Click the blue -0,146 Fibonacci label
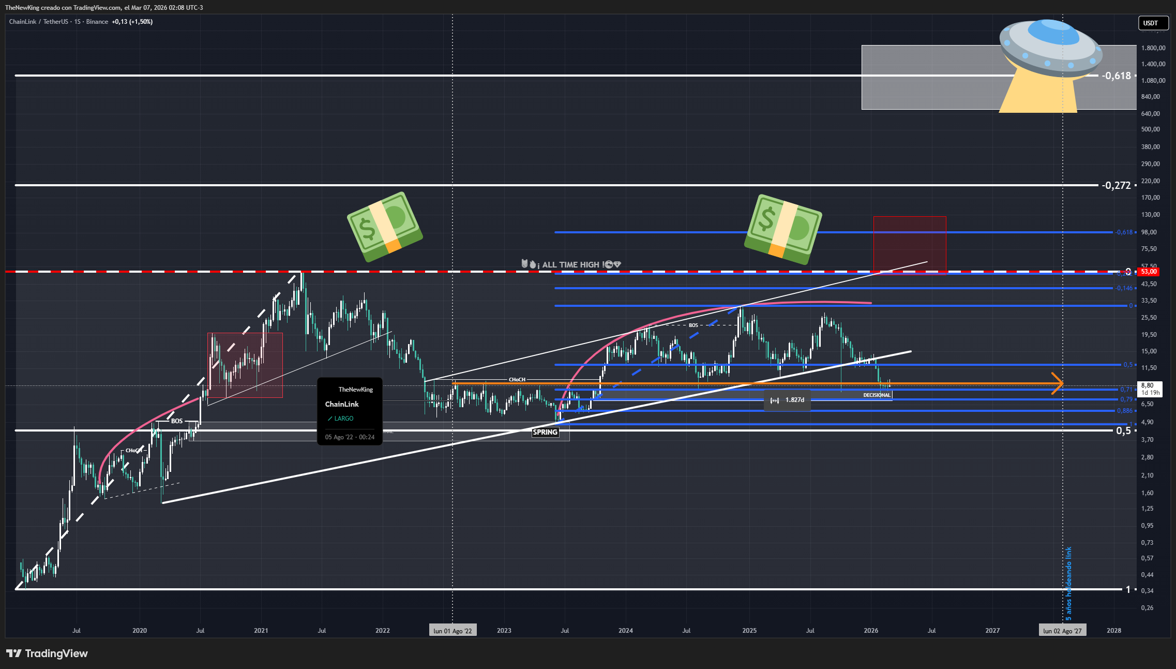 pos(1124,288)
